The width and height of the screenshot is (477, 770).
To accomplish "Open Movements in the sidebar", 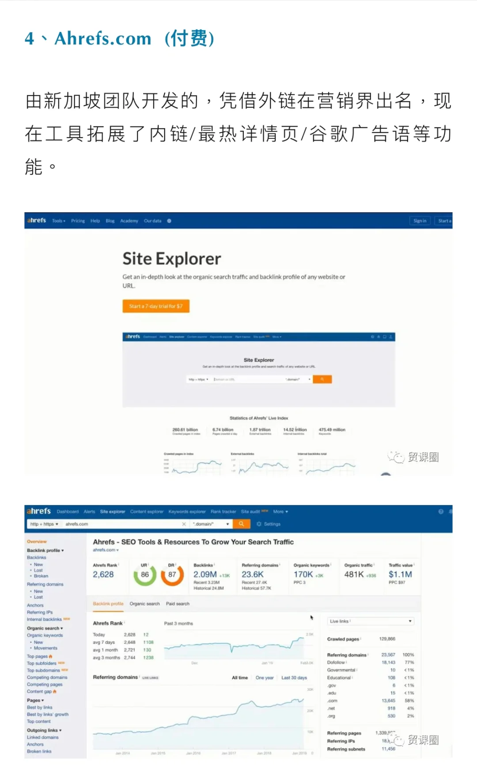I will pyautogui.click(x=45, y=648).
